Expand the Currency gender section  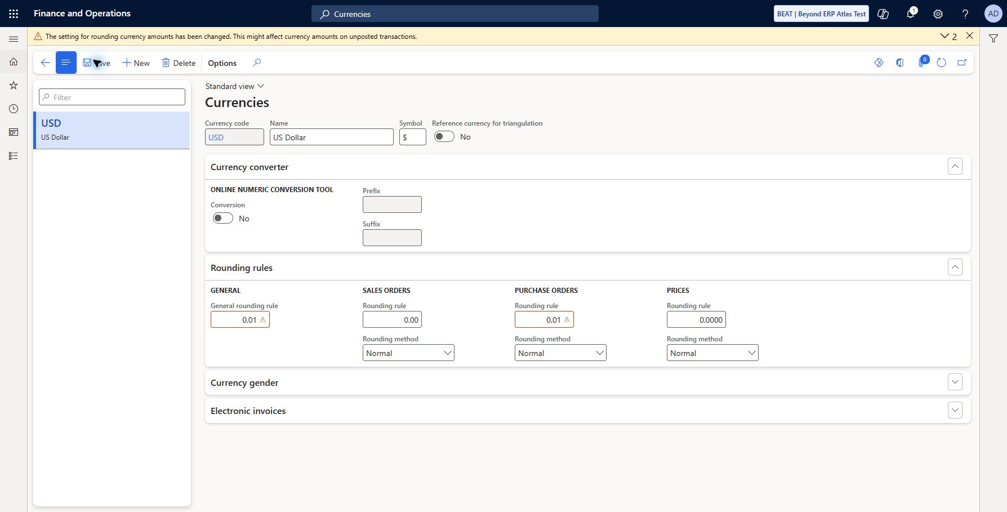click(x=955, y=382)
